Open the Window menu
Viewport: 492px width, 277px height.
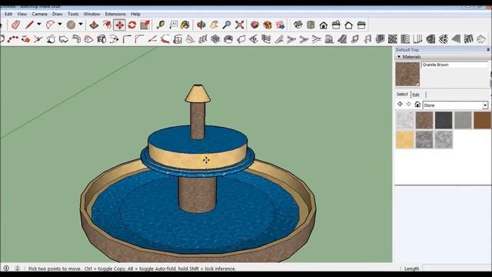[91, 14]
